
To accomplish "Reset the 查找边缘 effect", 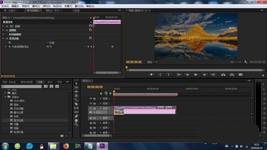I will click(x=90, y=38).
